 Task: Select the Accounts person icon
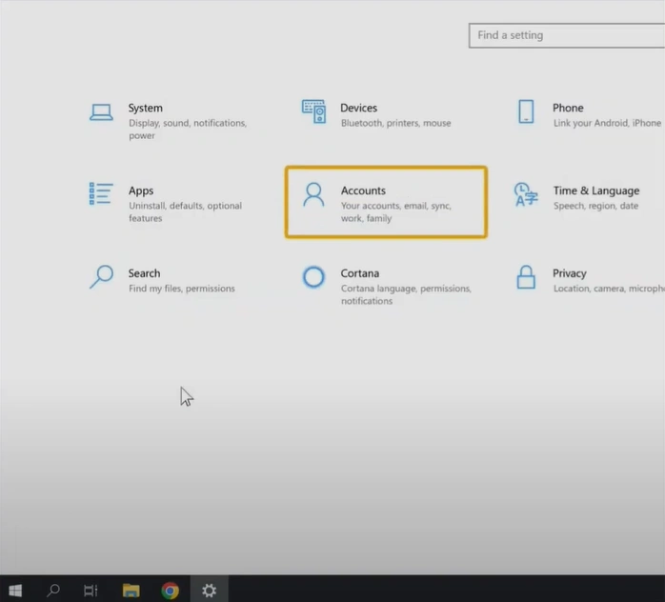tap(313, 194)
